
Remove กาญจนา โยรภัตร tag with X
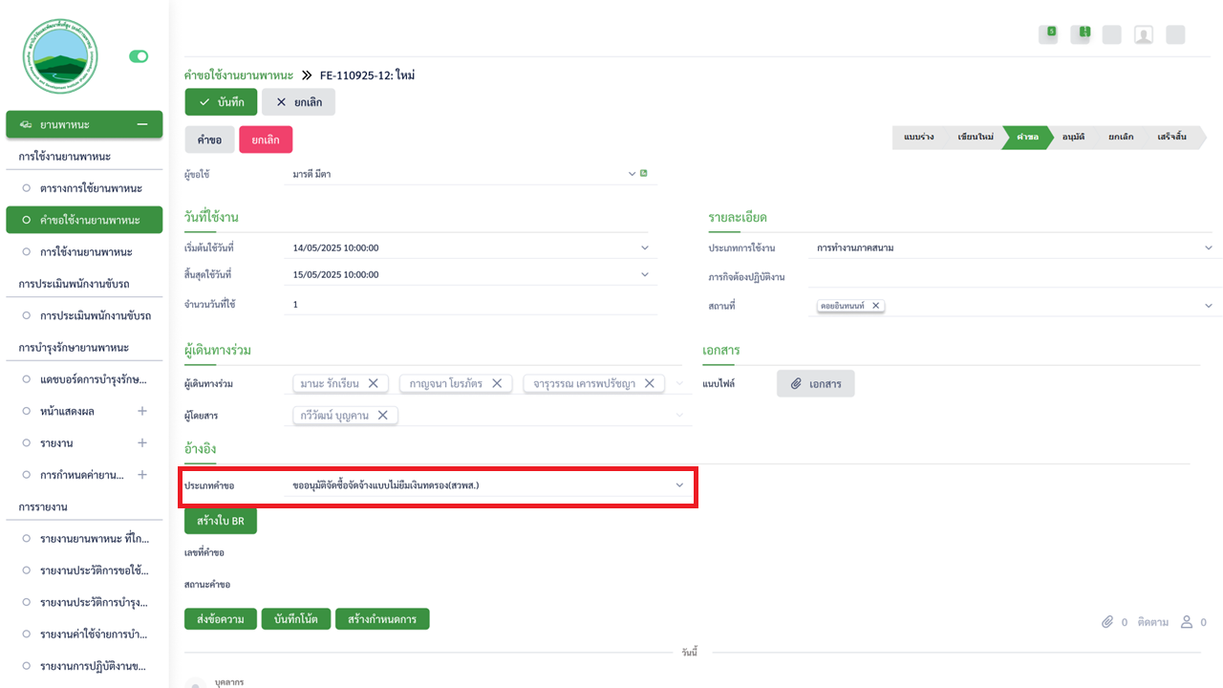[496, 383]
